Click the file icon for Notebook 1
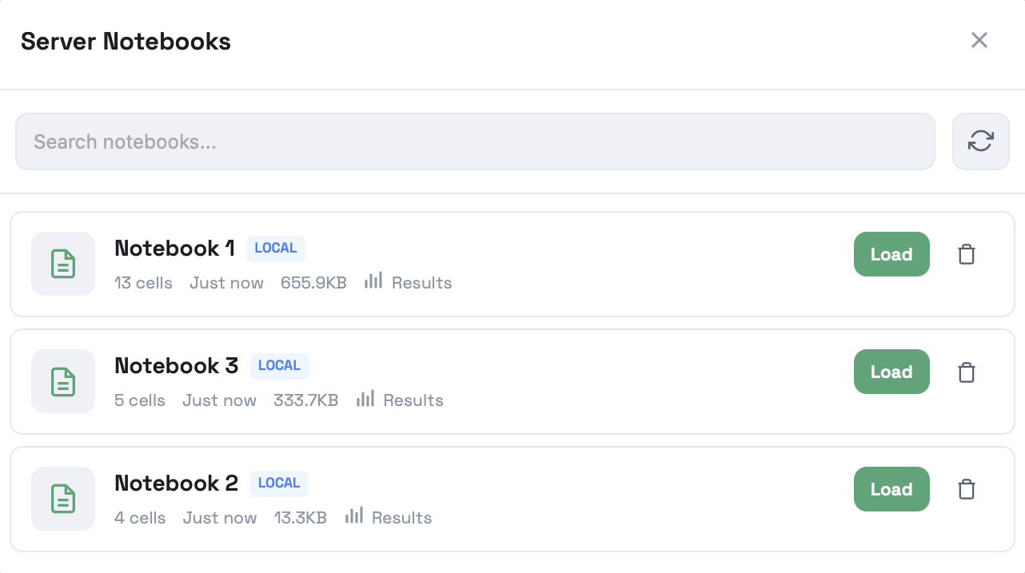Viewport: 1025px width, 573px height. 63,264
